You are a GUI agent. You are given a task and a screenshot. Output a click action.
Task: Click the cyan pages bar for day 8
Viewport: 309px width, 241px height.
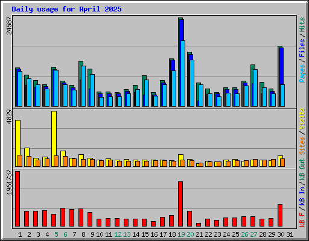pos(83,86)
